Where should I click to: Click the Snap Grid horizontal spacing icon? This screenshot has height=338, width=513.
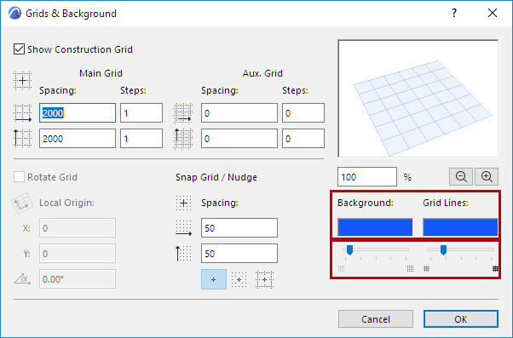183,228
